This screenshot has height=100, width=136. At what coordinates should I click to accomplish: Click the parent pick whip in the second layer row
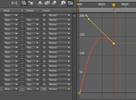44,20
